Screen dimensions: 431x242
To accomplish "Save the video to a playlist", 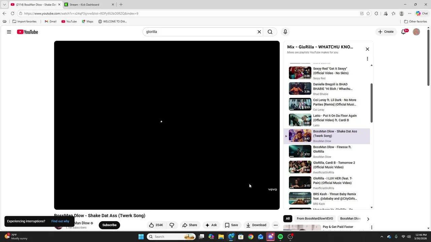I will (231, 225).
